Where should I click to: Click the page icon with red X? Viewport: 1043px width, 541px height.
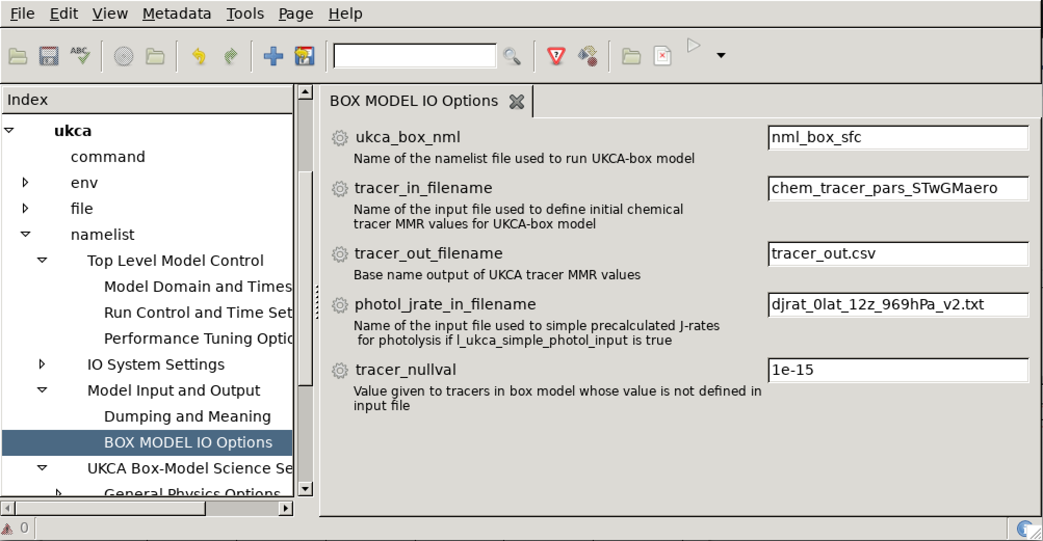click(x=662, y=56)
